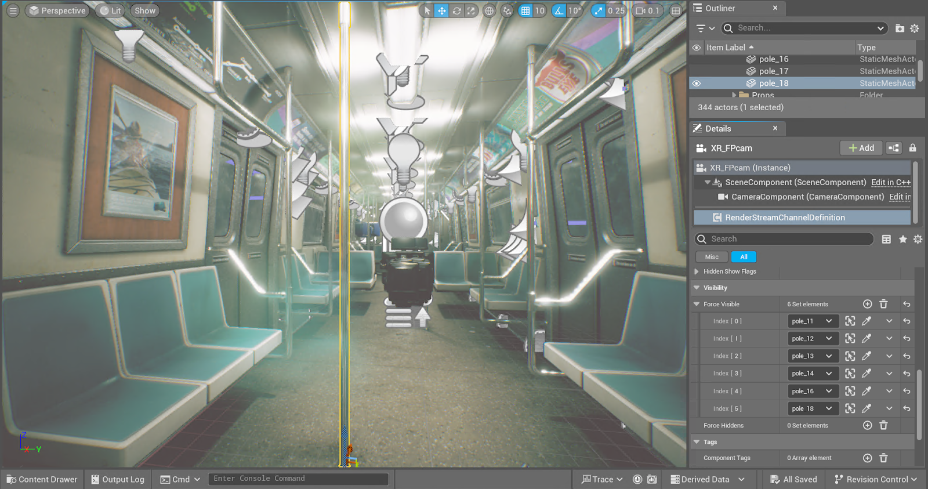Toggle visibility eye of pole_18
Image resolution: width=928 pixels, height=489 pixels.
coord(697,84)
